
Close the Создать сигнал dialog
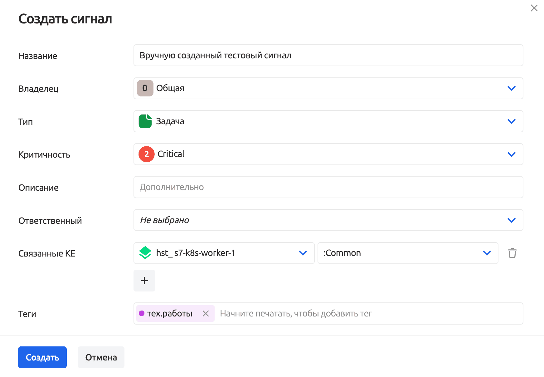[534, 8]
